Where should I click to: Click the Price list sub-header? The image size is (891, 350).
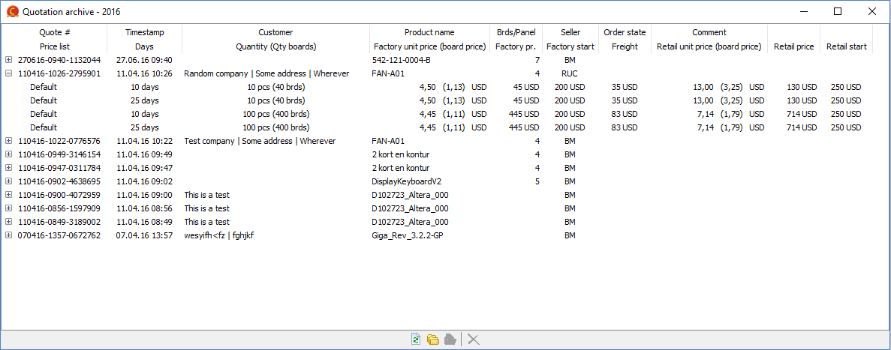[55, 46]
